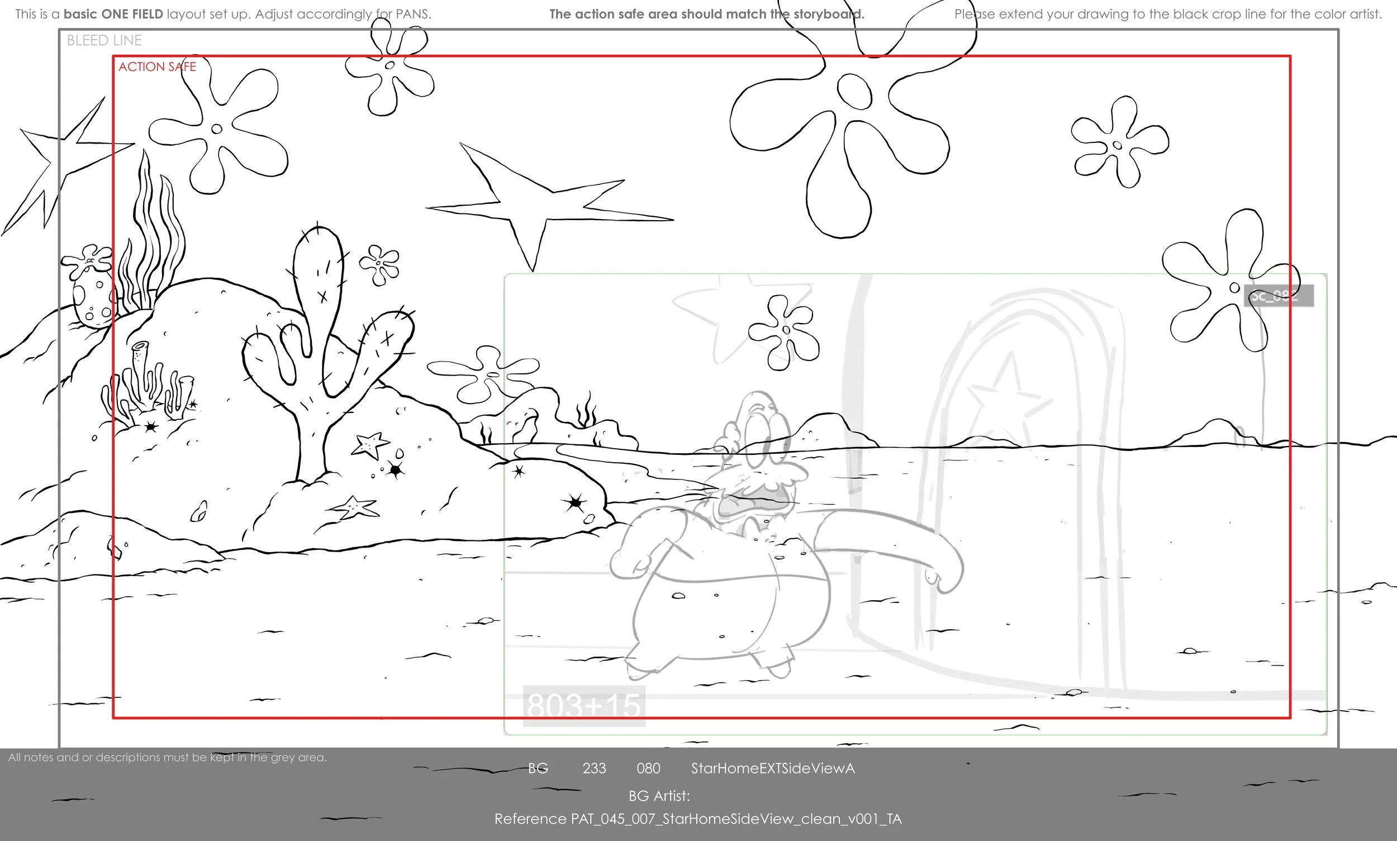This screenshot has width=1397, height=841.
Task: Click the BG Artist: field label
Action: coord(658,796)
